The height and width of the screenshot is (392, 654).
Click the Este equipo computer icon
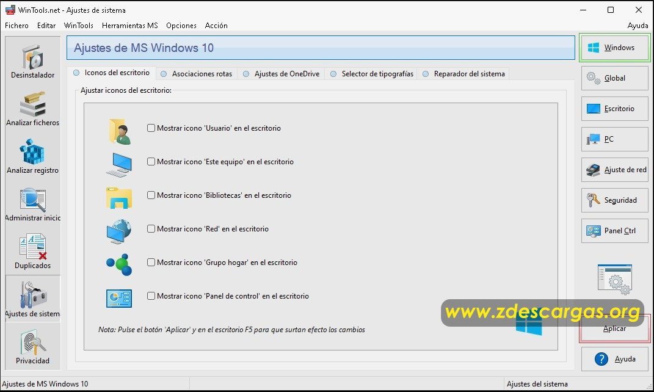tap(119, 165)
